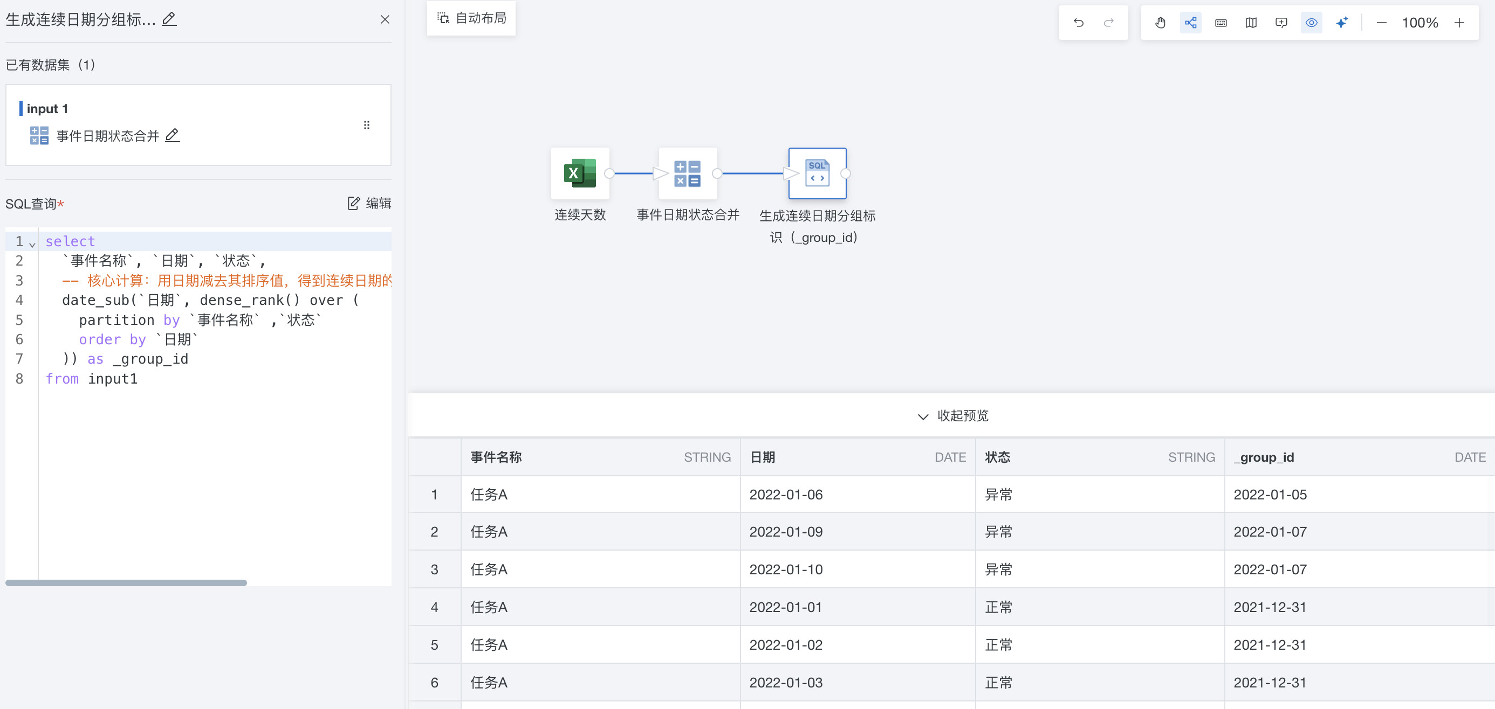Select the 2022-01-10 date cell
The height and width of the screenshot is (709, 1495).
(x=857, y=569)
